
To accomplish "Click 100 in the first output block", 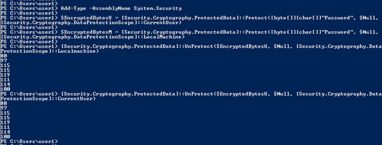I will 5,89.
